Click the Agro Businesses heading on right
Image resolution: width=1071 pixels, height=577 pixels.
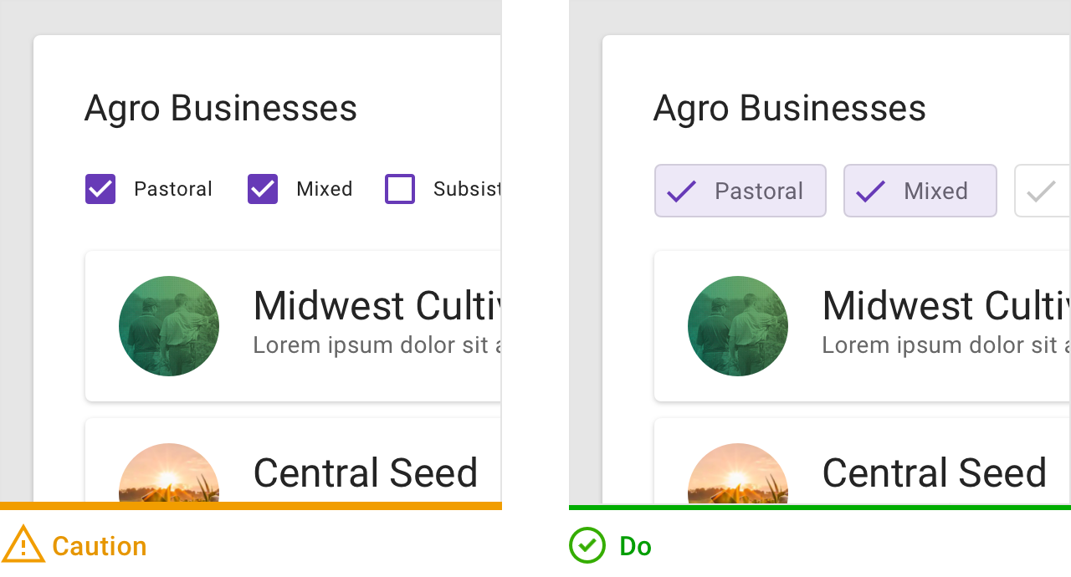[x=790, y=108]
